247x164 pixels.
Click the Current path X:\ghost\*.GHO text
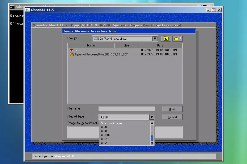click(x=65, y=156)
